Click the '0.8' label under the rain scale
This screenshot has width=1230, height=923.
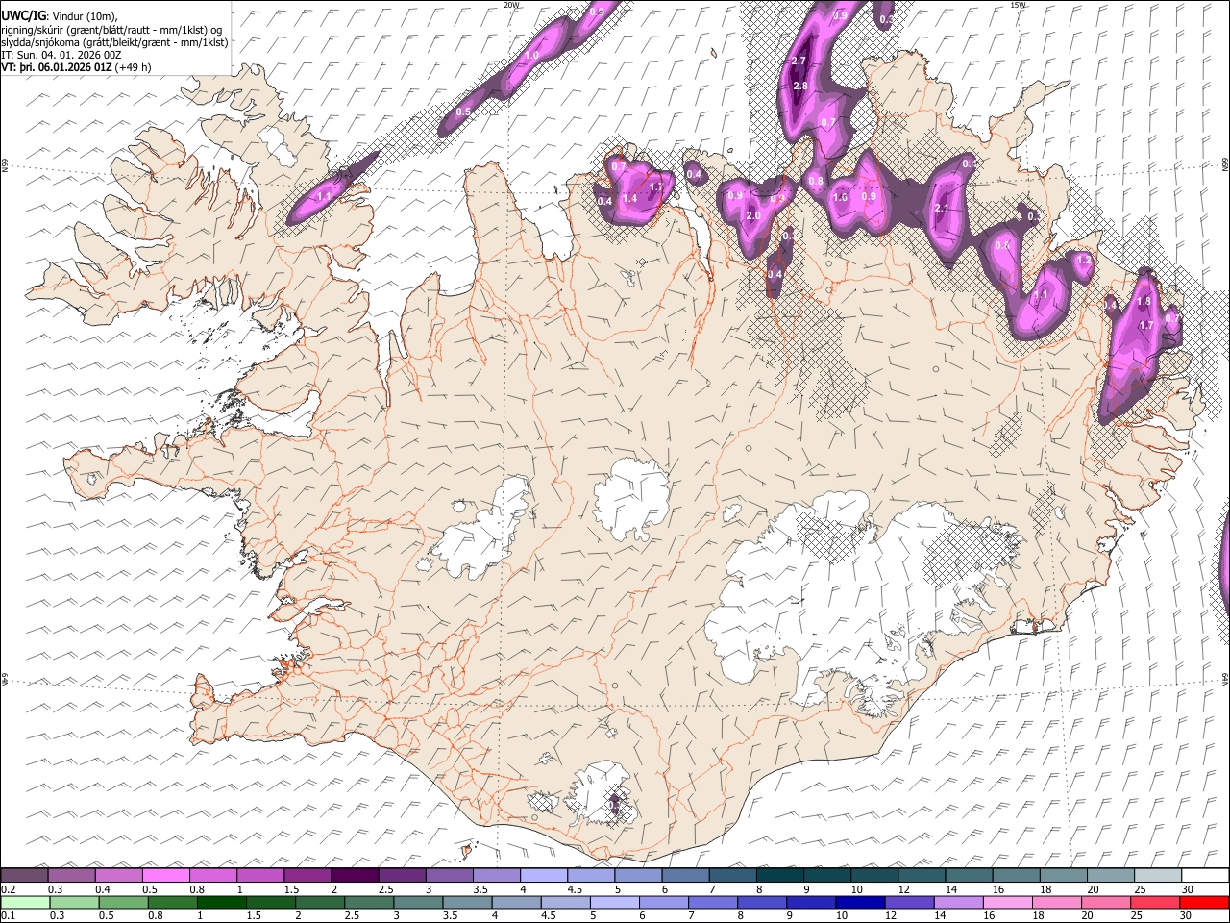(156, 915)
